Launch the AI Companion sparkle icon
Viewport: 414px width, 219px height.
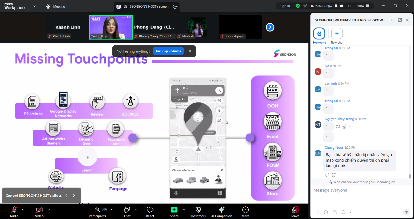222,210
